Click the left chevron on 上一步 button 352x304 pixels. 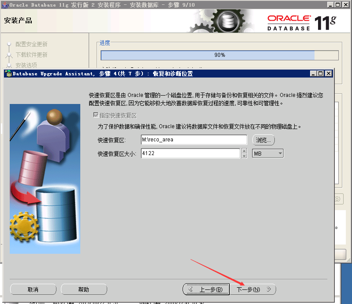191,289
